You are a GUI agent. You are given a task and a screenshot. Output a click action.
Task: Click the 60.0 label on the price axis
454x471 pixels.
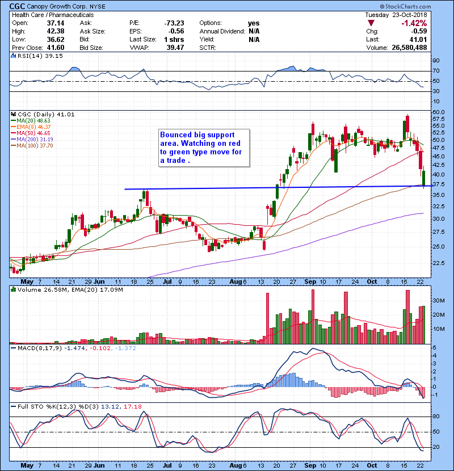[x=438, y=112]
